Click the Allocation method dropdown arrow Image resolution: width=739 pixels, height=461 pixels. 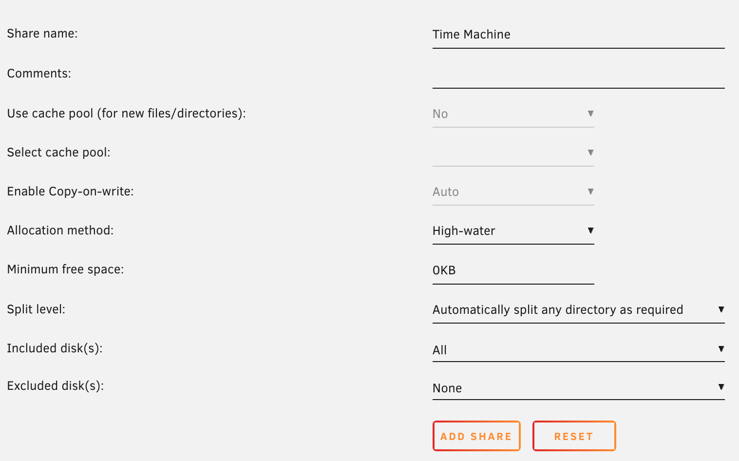pos(590,230)
